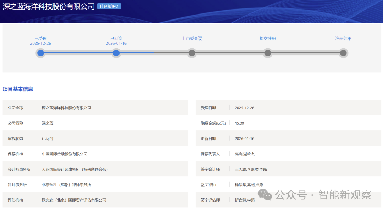Click the 公司全称 field label
383x210 pixels.
click(x=15, y=108)
